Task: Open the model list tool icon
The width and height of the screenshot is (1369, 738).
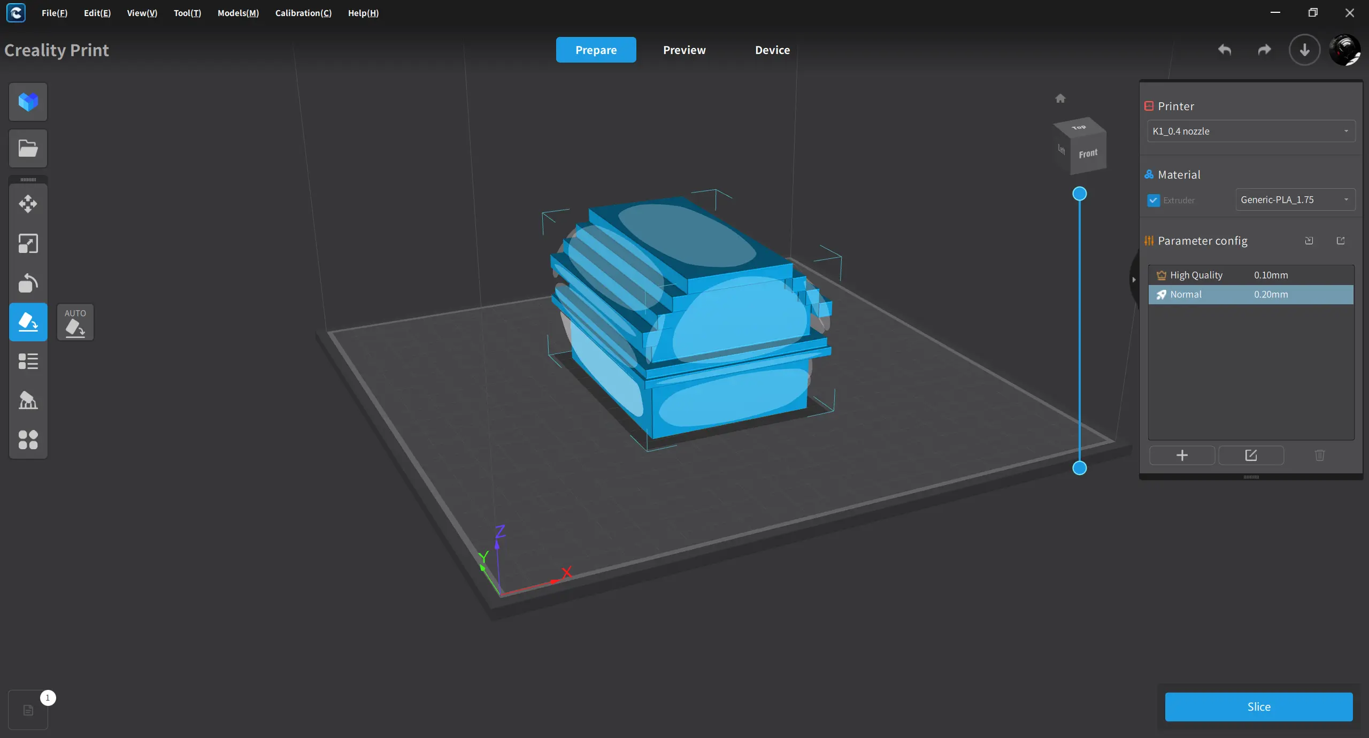Action: tap(28, 362)
